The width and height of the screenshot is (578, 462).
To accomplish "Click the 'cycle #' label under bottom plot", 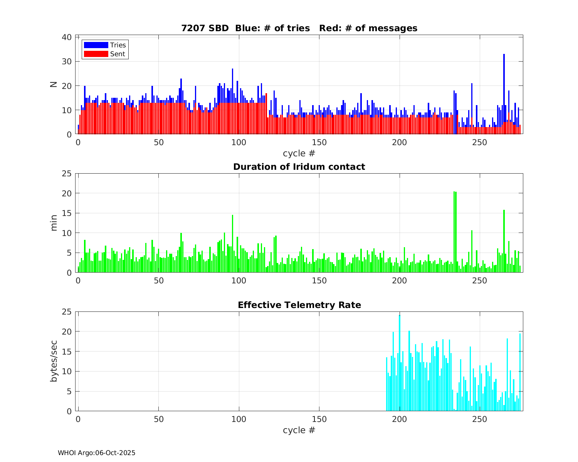I will pos(299,430).
